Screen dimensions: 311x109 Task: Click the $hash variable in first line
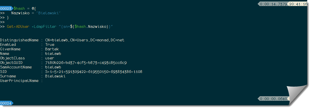coord(19,9)
